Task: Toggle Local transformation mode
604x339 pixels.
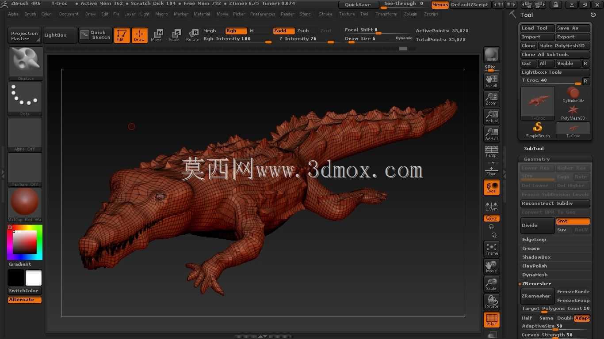Action: 492,187
